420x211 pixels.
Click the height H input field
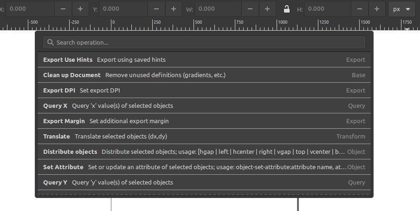tap(327, 9)
